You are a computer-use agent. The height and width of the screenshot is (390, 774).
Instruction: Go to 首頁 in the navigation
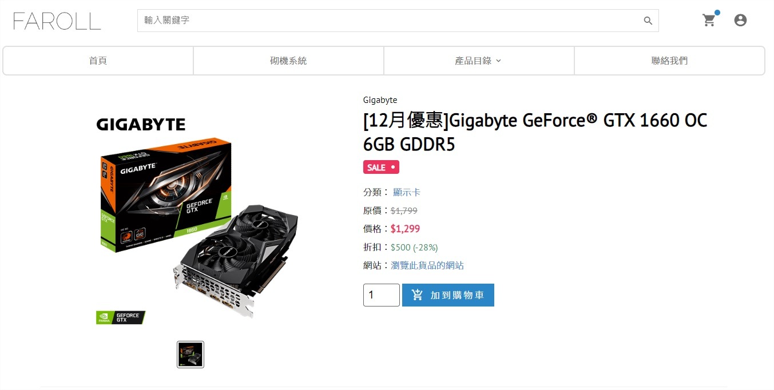coord(98,61)
